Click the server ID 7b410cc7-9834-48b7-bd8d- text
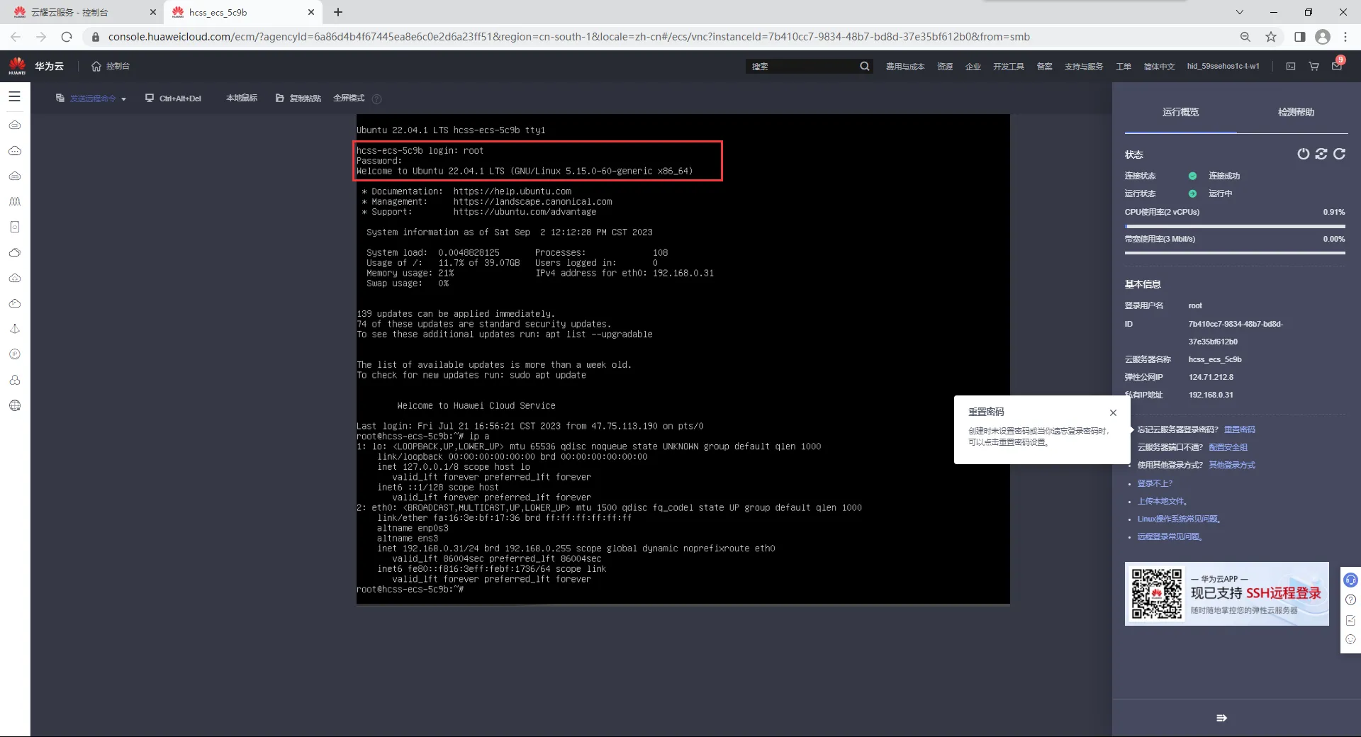Screen dimensions: 1361x737 pos(1236,324)
